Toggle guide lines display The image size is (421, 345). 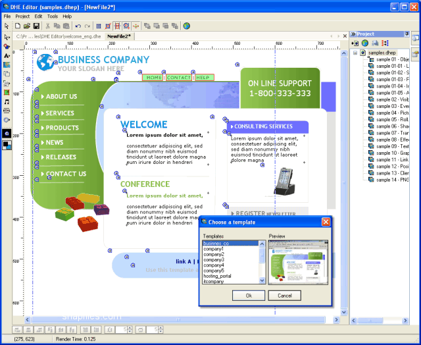117,26
